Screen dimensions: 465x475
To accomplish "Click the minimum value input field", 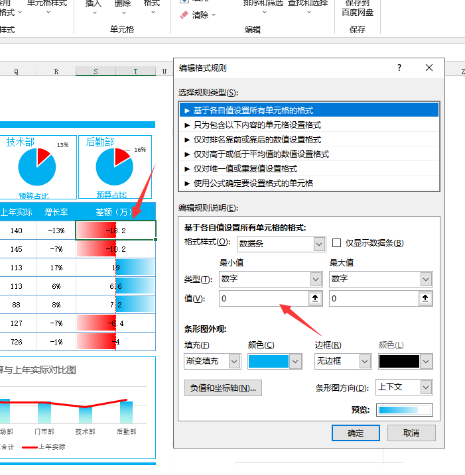I will (x=264, y=298).
